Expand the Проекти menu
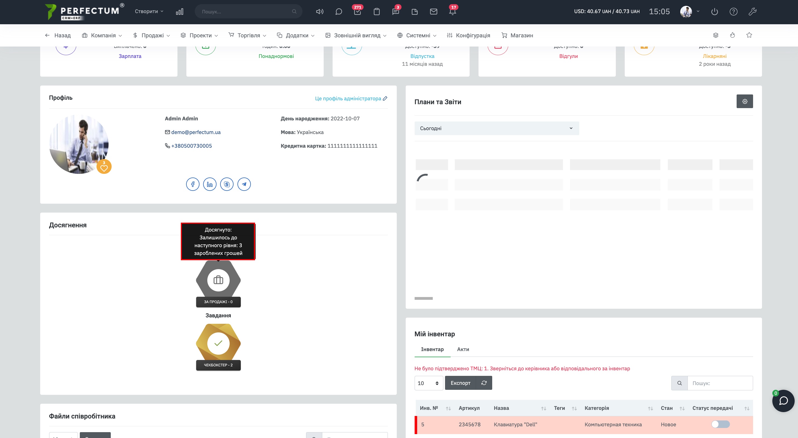 tap(199, 35)
